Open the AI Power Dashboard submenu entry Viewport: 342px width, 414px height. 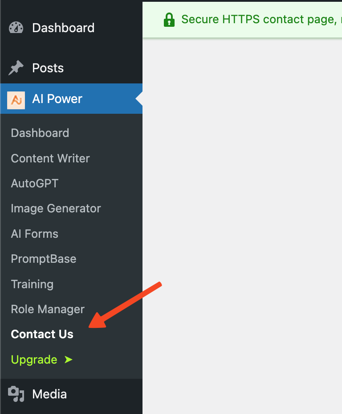(x=40, y=133)
